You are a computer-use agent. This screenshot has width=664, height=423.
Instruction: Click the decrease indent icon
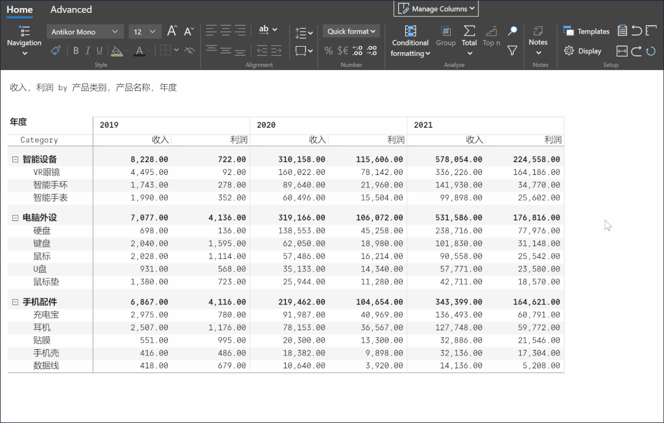click(x=262, y=51)
